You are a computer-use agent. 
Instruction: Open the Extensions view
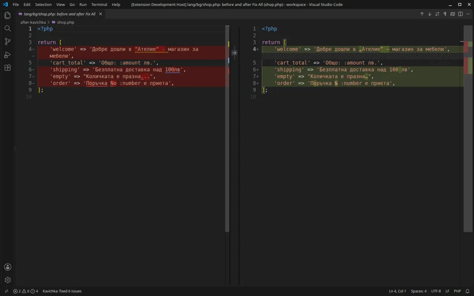tap(7, 68)
